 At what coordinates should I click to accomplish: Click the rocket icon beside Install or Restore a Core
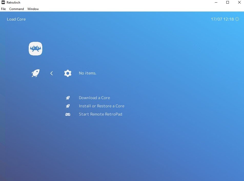point(68,106)
